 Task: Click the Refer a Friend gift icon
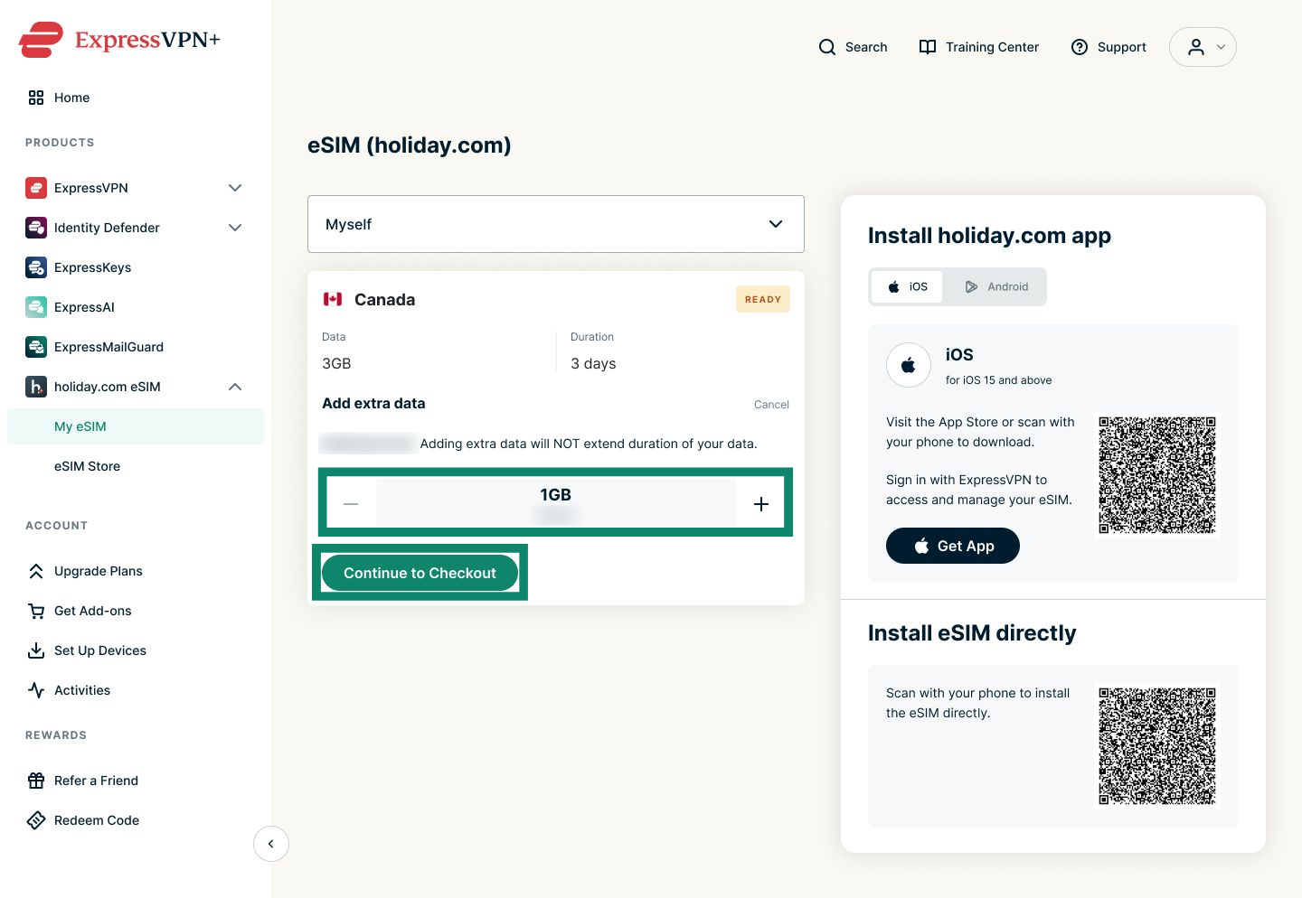[x=36, y=781]
